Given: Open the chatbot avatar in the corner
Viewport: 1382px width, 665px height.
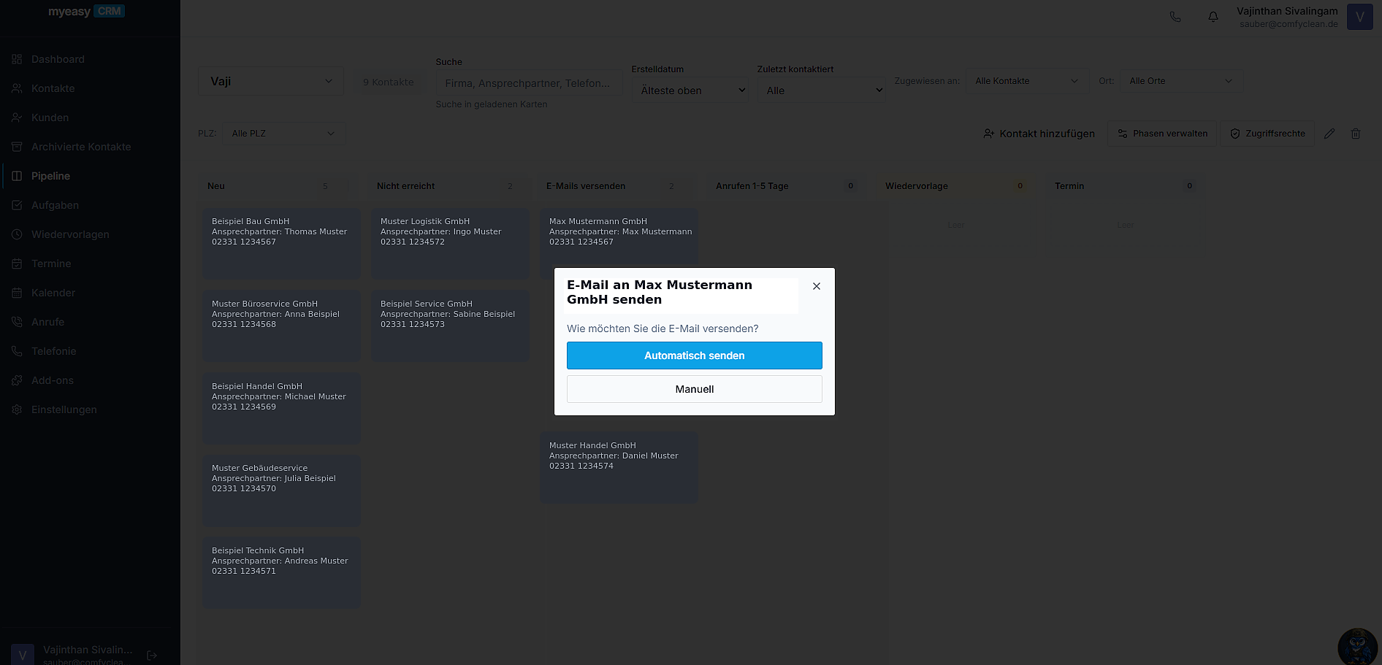Looking at the screenshot, I should pyautogui.click(x=1358, y=647).
